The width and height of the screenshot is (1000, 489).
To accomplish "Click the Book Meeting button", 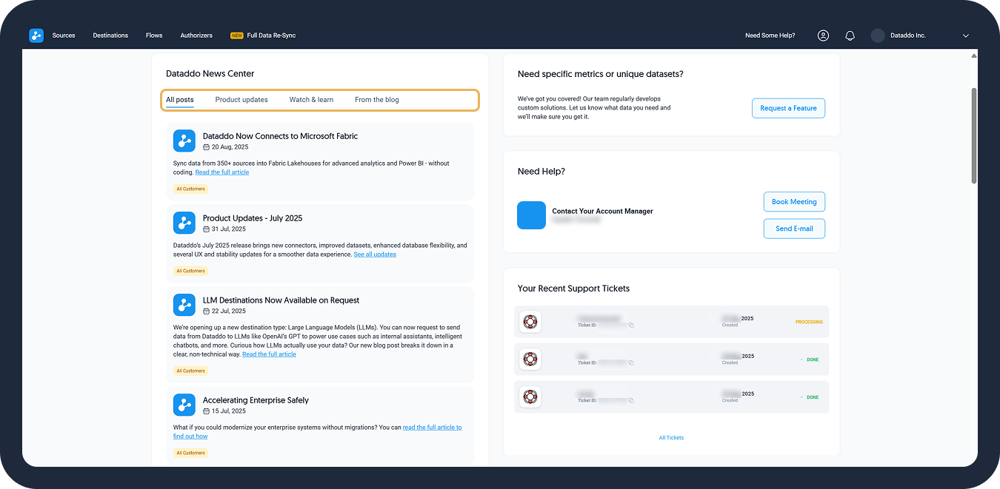I will click(x=794, y=202).
